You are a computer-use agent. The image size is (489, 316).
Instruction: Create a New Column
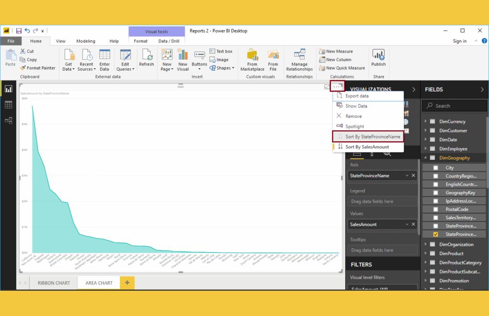pos(335,60)
